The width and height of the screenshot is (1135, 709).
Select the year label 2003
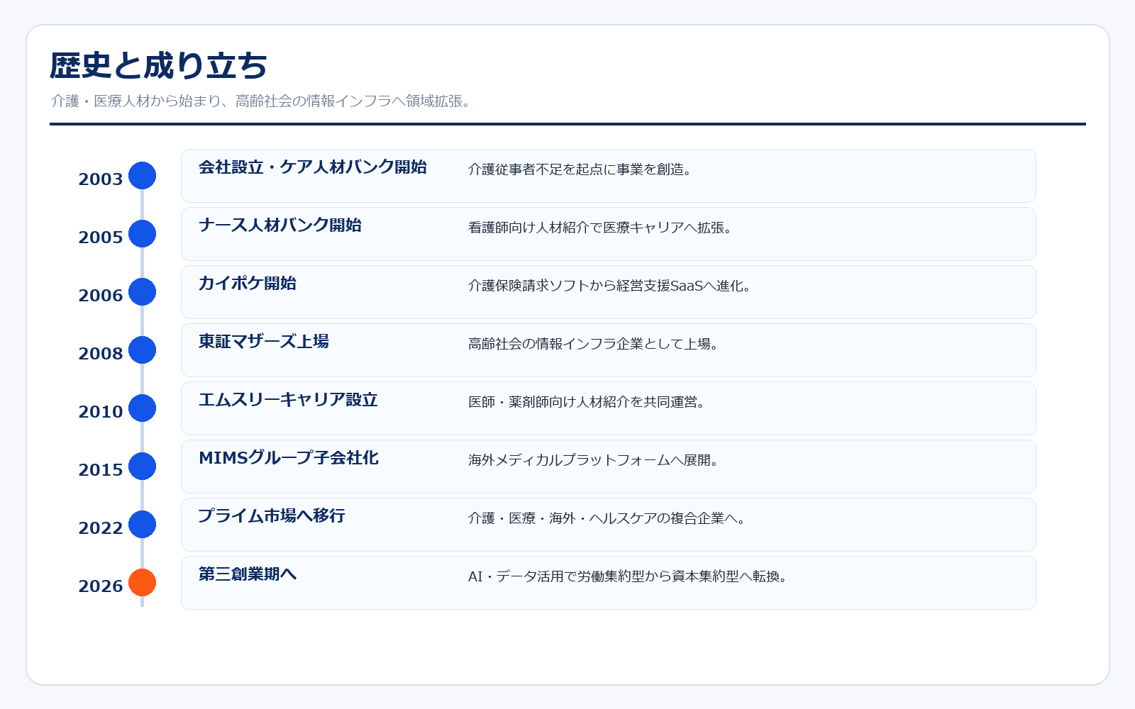[x=101, y=179]
